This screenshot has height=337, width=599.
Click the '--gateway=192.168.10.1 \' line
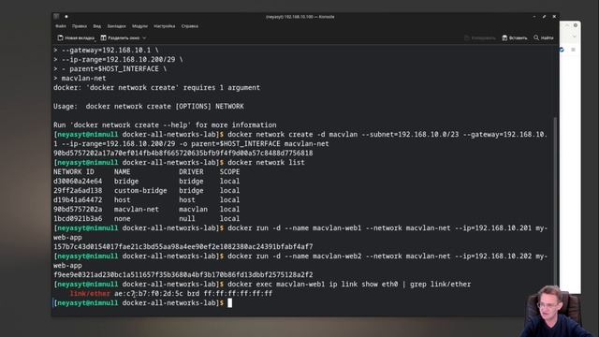106,50
